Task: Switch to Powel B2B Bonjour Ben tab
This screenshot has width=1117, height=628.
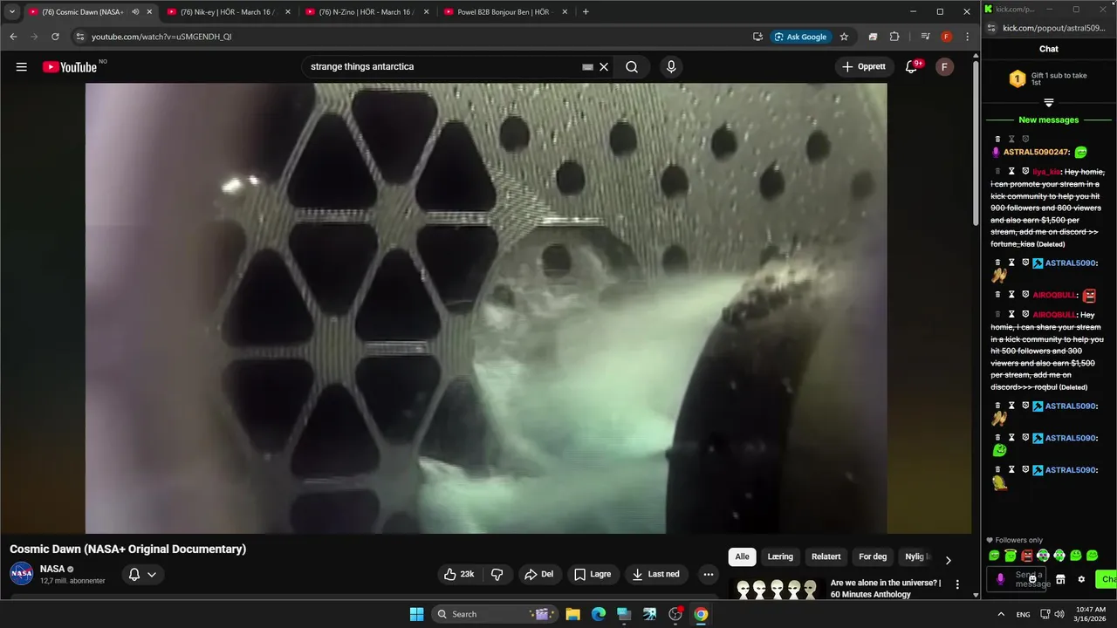Action: point(506,12)
